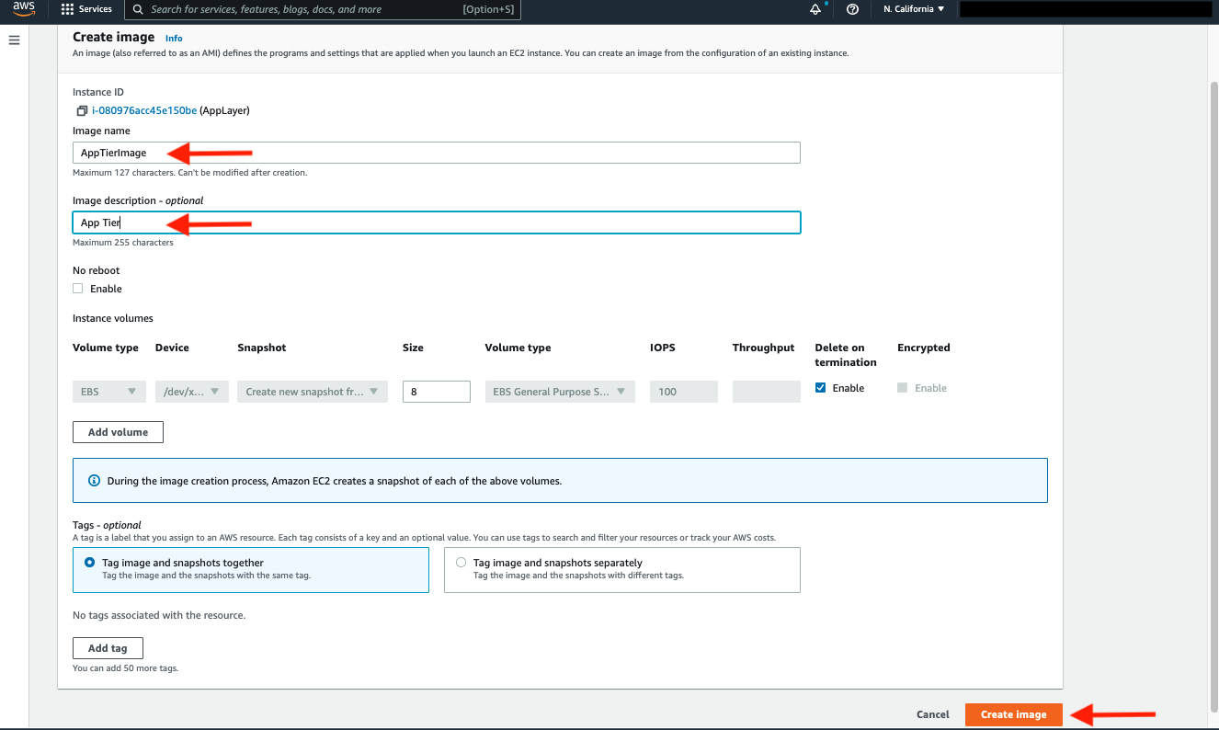Open the AWS home logo
Screen dimensions: 1219x730
pos(23,9)
